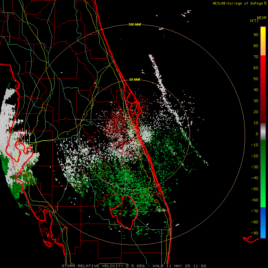This screenshot has height=268, width=268.
Task: Select the 20 value on the velocity scale
Action: click(256, 112)
